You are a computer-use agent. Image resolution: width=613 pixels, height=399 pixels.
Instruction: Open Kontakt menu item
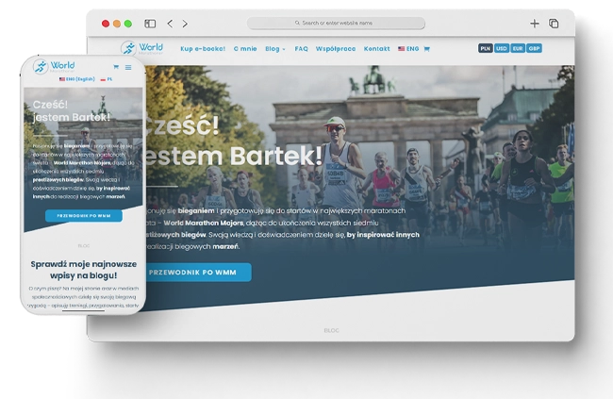(x=376, y=49)
